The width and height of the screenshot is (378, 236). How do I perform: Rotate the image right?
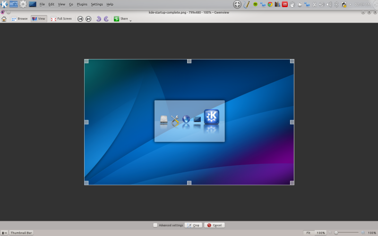tap(106, 19)
